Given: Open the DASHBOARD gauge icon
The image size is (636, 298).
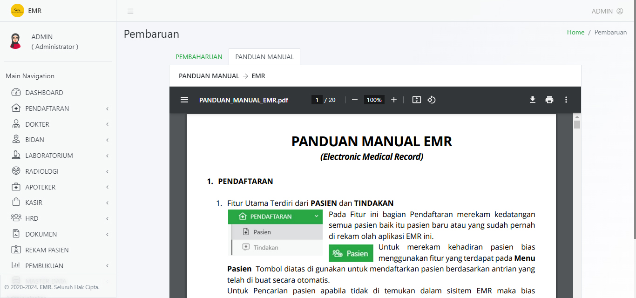Looking at the screenshot, I should point(16,93).
